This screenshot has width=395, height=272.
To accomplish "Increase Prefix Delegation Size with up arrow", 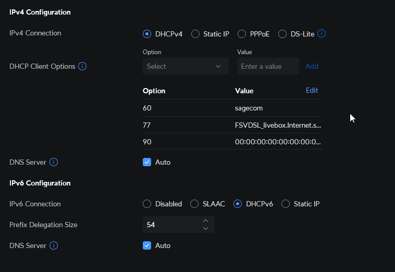I will coord(205,221).
